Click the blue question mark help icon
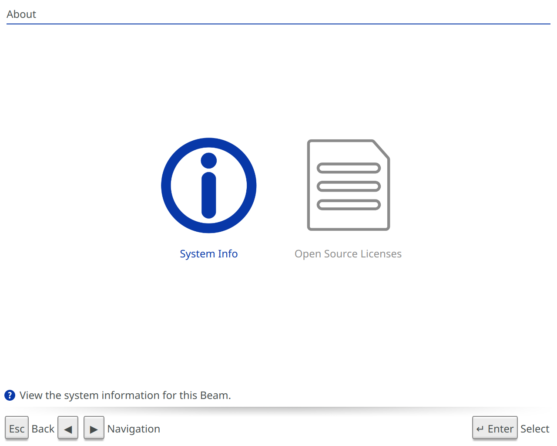 click(x=10, y=395)
